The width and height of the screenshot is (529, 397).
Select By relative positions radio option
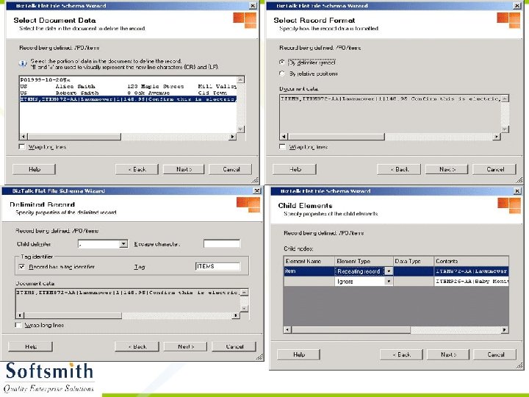282,74
